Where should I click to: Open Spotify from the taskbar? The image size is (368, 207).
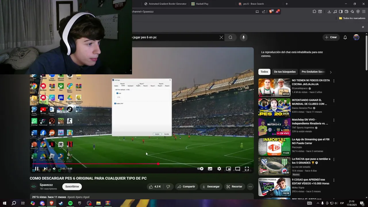tap(70, 203)
